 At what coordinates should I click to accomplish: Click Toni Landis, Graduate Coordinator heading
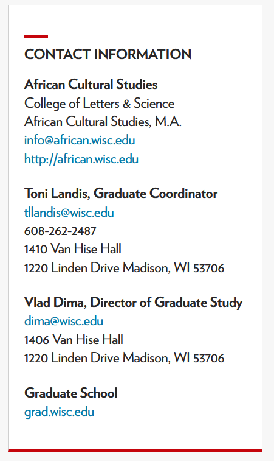pyautogui.click(x=121, y=194)
